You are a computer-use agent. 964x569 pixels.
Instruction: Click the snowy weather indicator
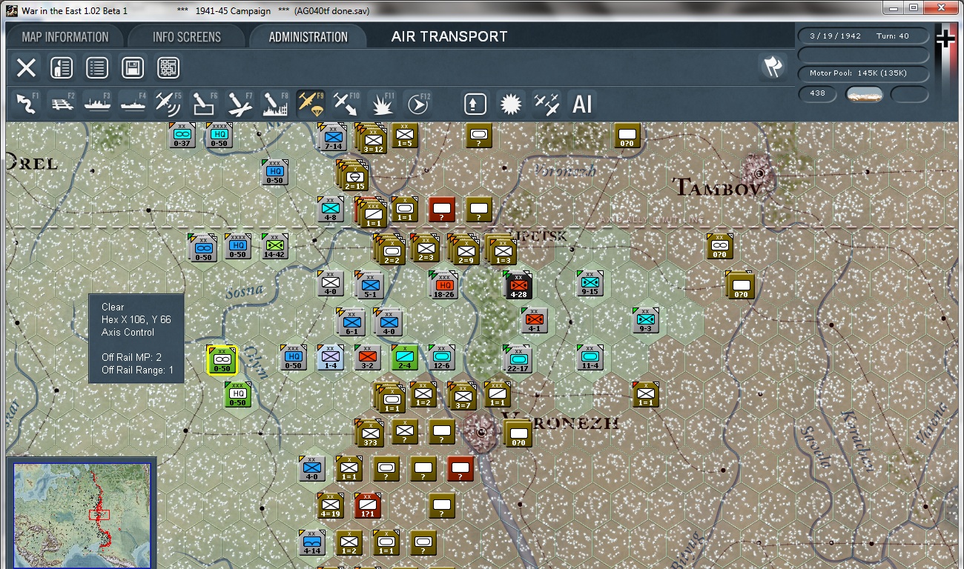tap(864, 94)
